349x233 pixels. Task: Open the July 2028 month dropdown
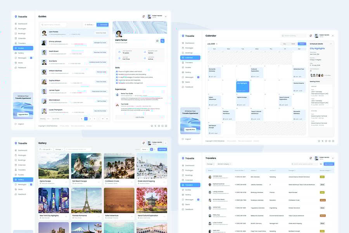[x=213, y=44]
